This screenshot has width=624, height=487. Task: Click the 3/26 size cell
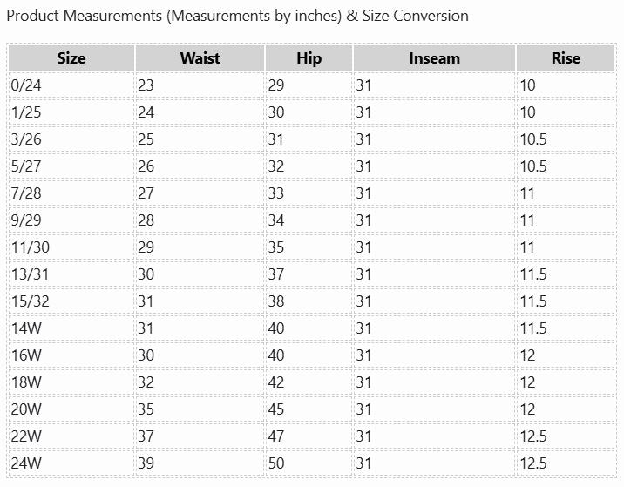24,139
